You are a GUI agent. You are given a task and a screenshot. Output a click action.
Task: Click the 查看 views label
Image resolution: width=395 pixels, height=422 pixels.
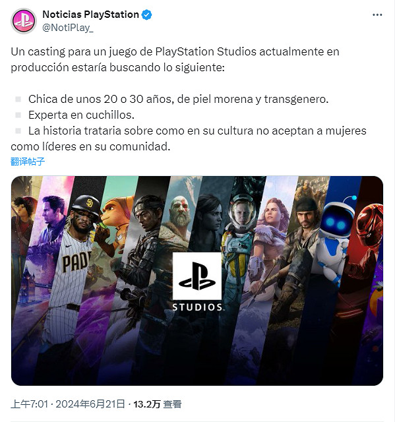click(173, 404)
